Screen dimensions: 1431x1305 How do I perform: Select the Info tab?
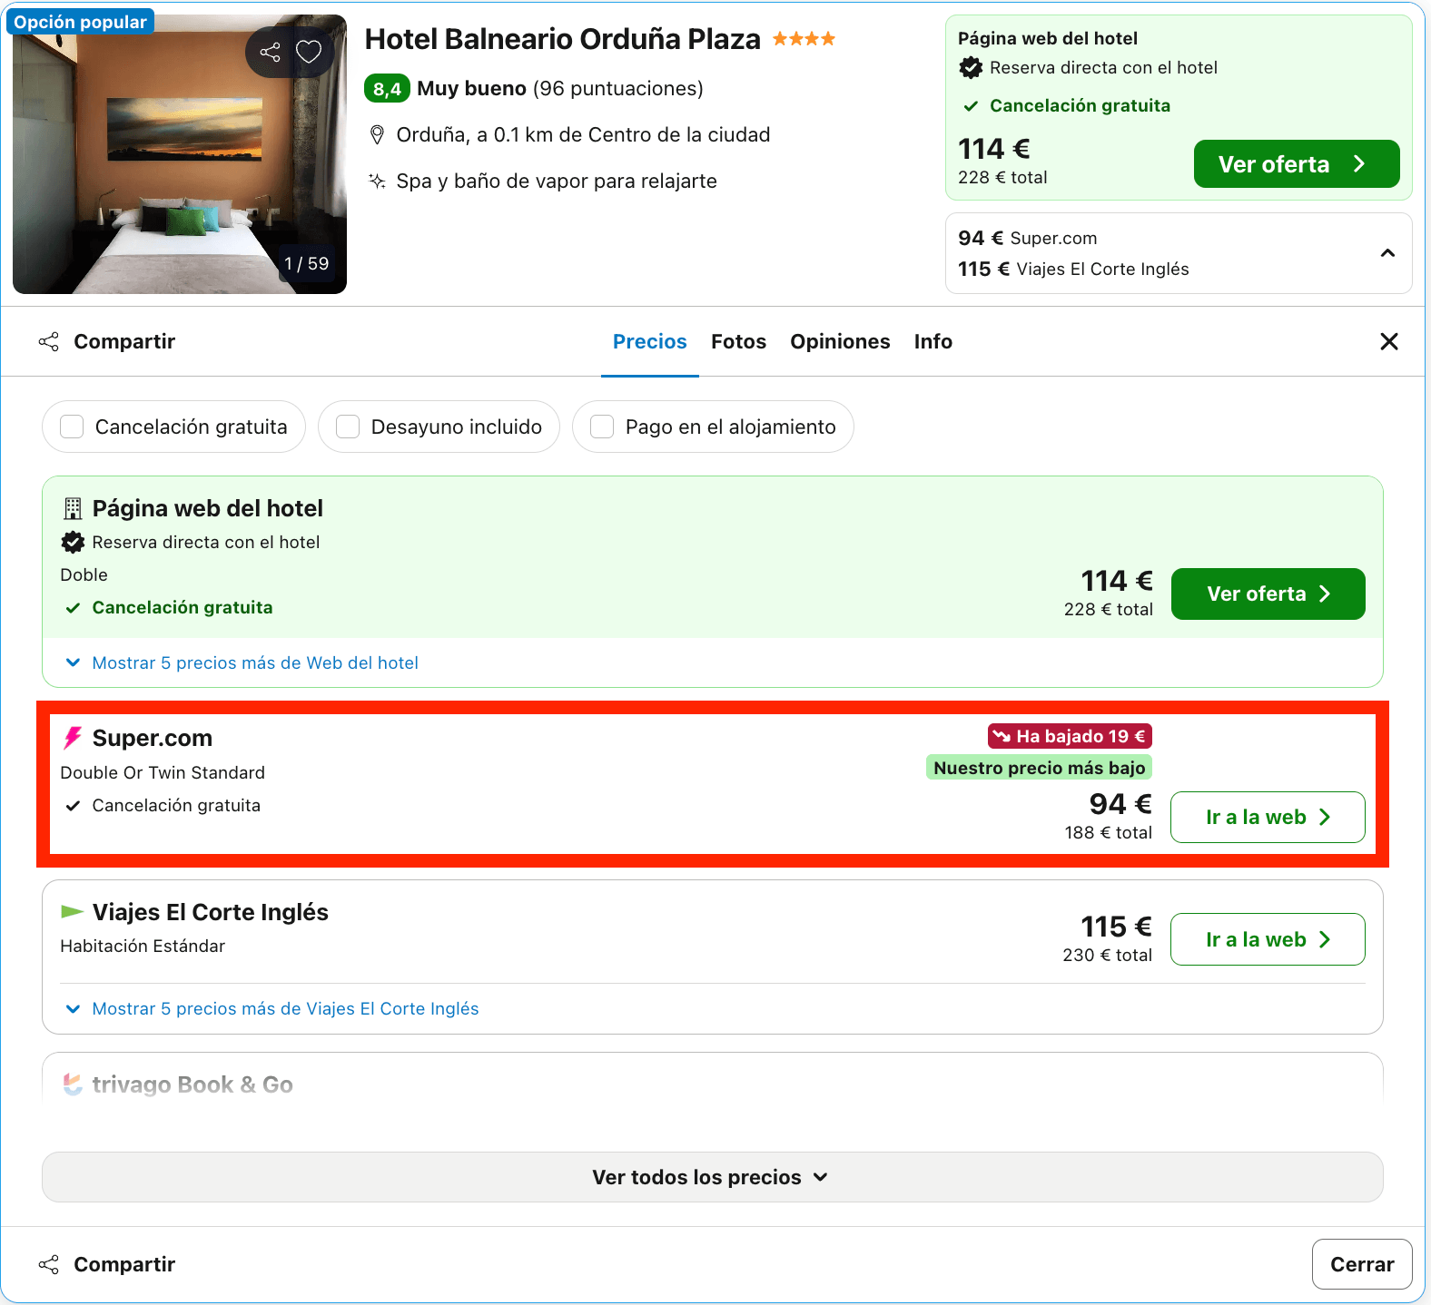coord(933,342)
